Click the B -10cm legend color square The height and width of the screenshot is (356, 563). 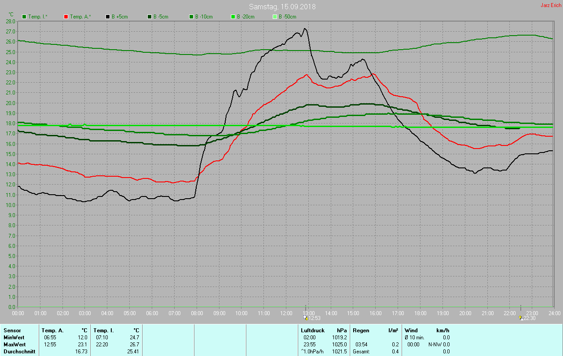coord(191,17)
